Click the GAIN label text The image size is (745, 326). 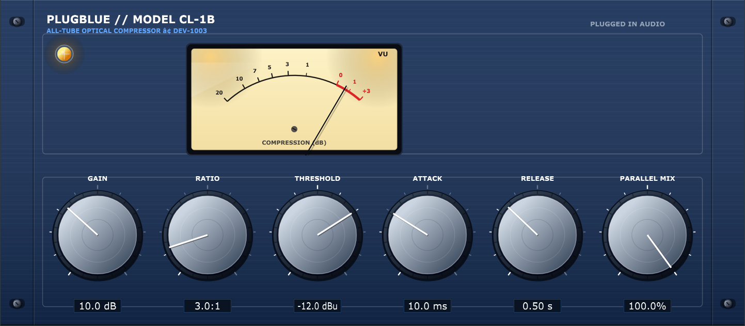[98, 178]
